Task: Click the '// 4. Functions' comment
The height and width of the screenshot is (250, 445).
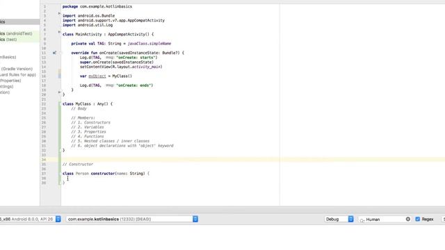Action: click(88, 136)
